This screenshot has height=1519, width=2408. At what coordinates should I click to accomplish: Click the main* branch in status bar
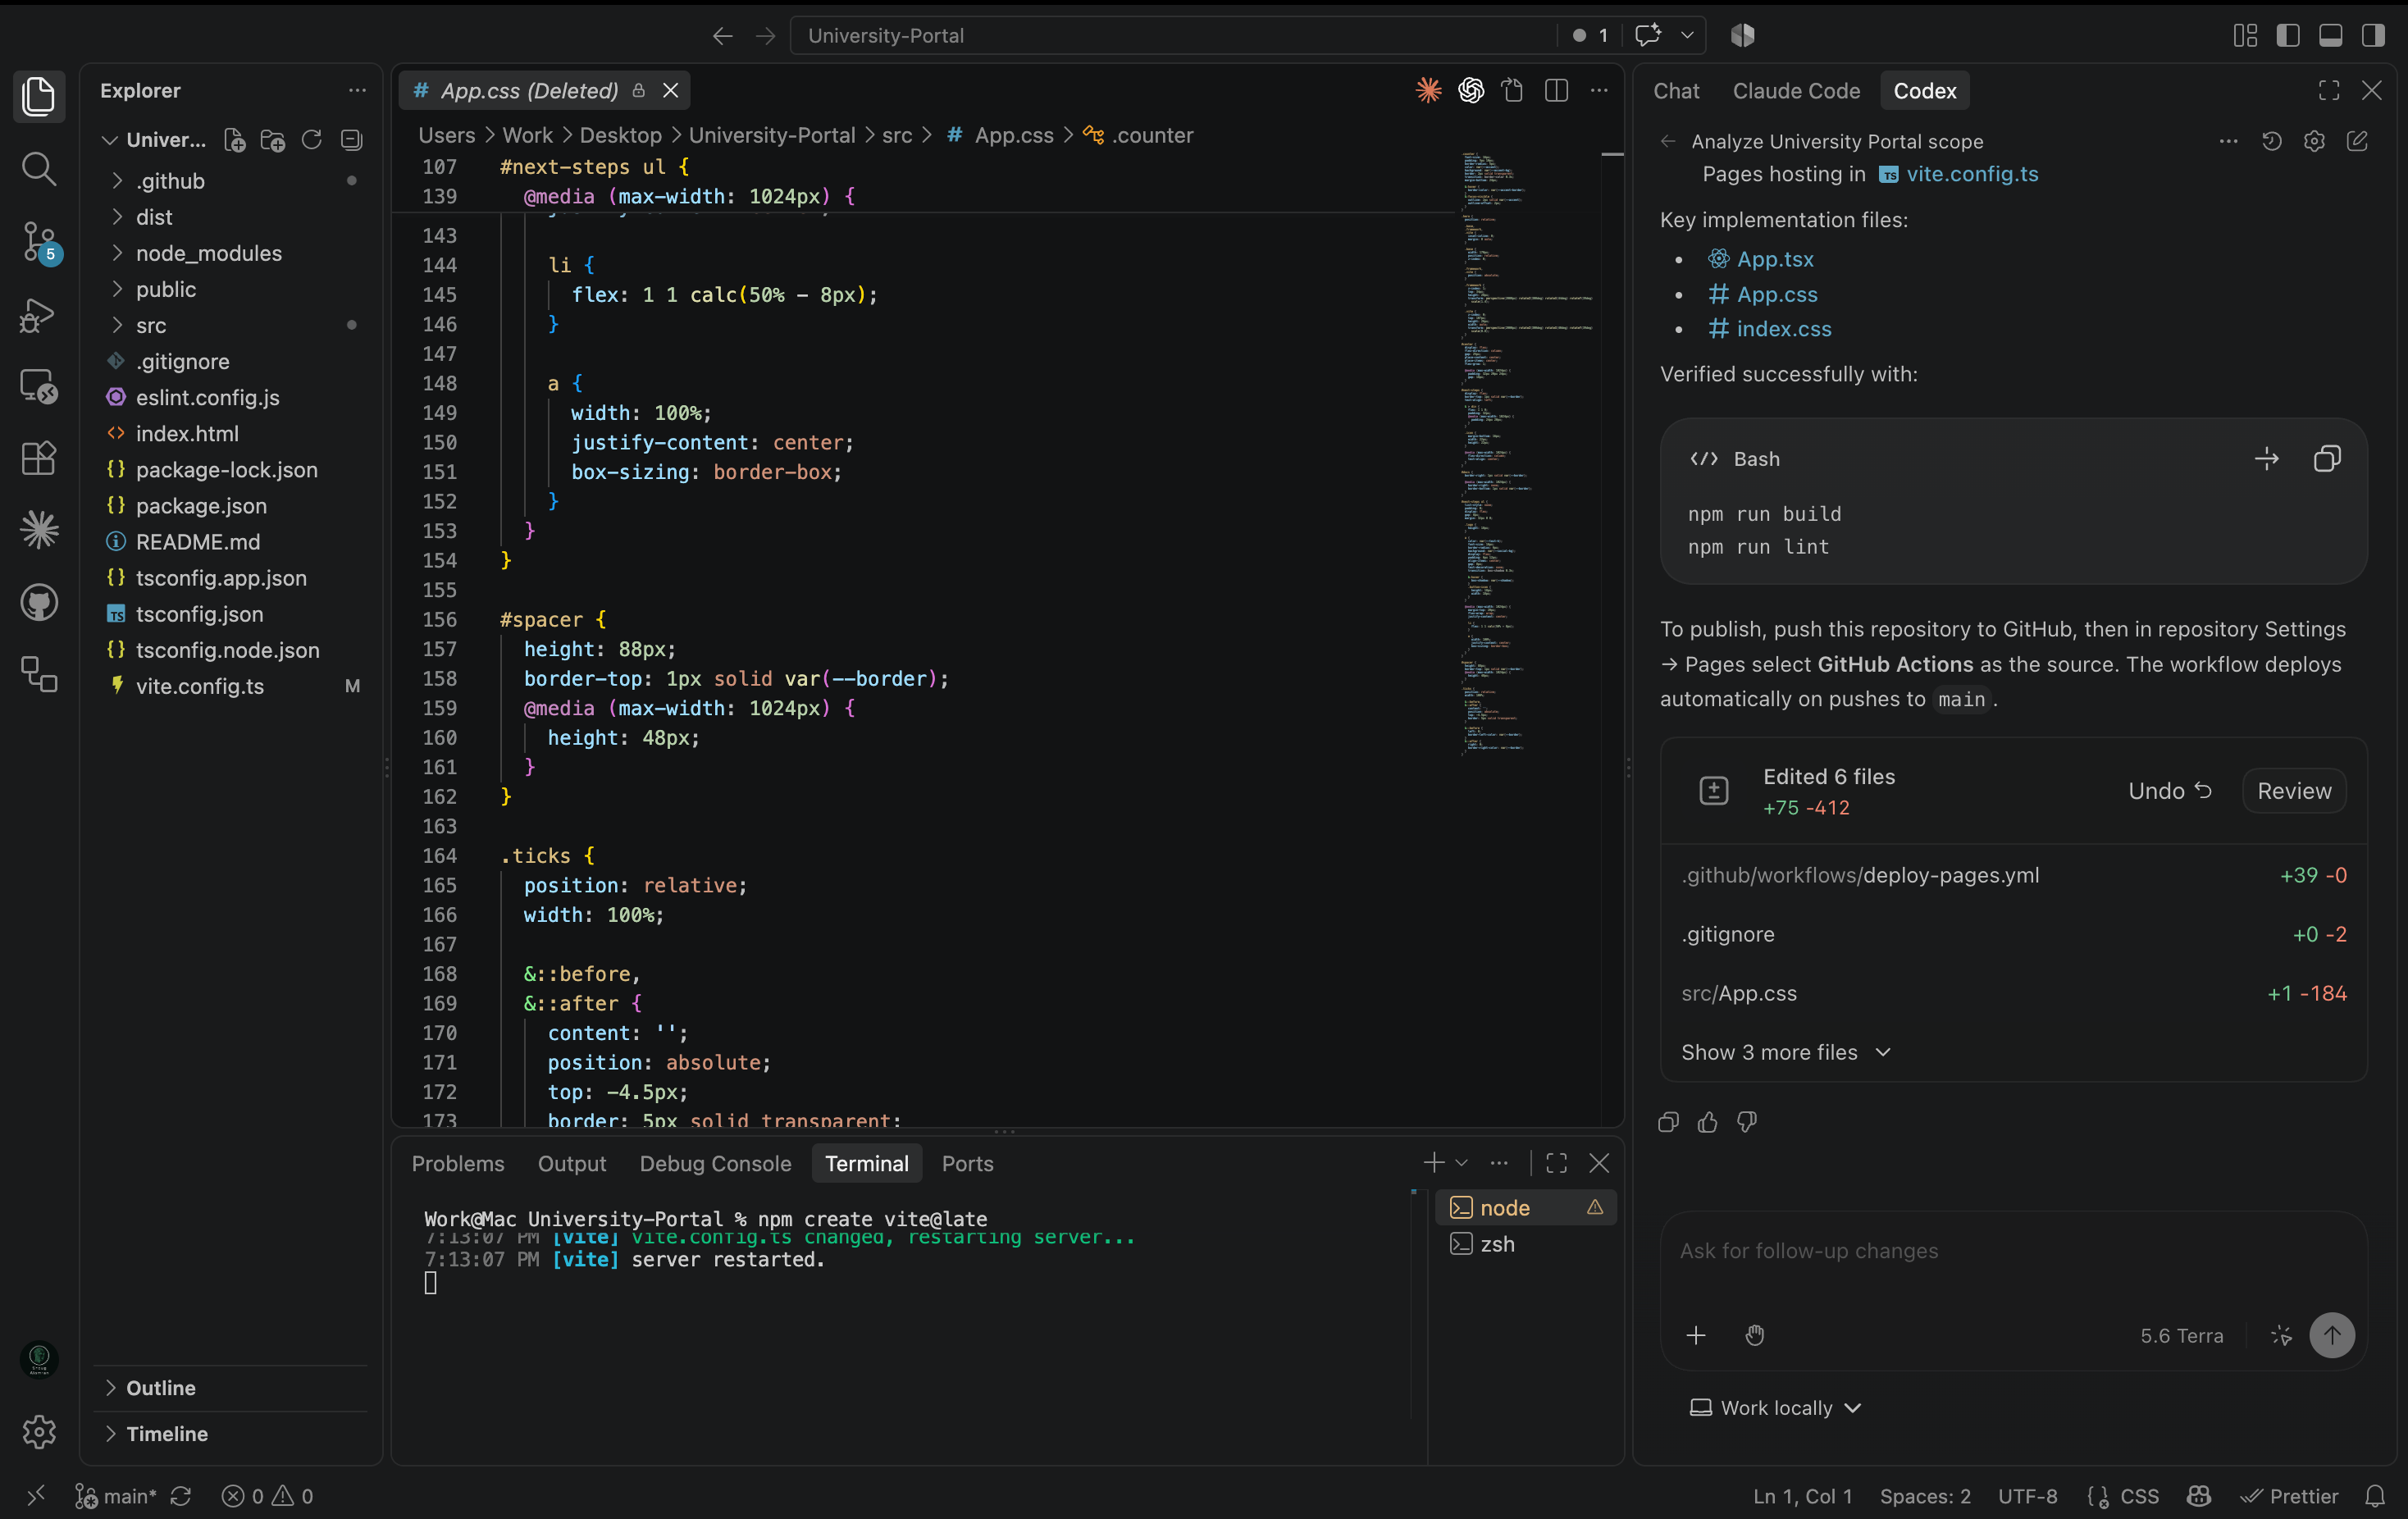point(116,1496)
